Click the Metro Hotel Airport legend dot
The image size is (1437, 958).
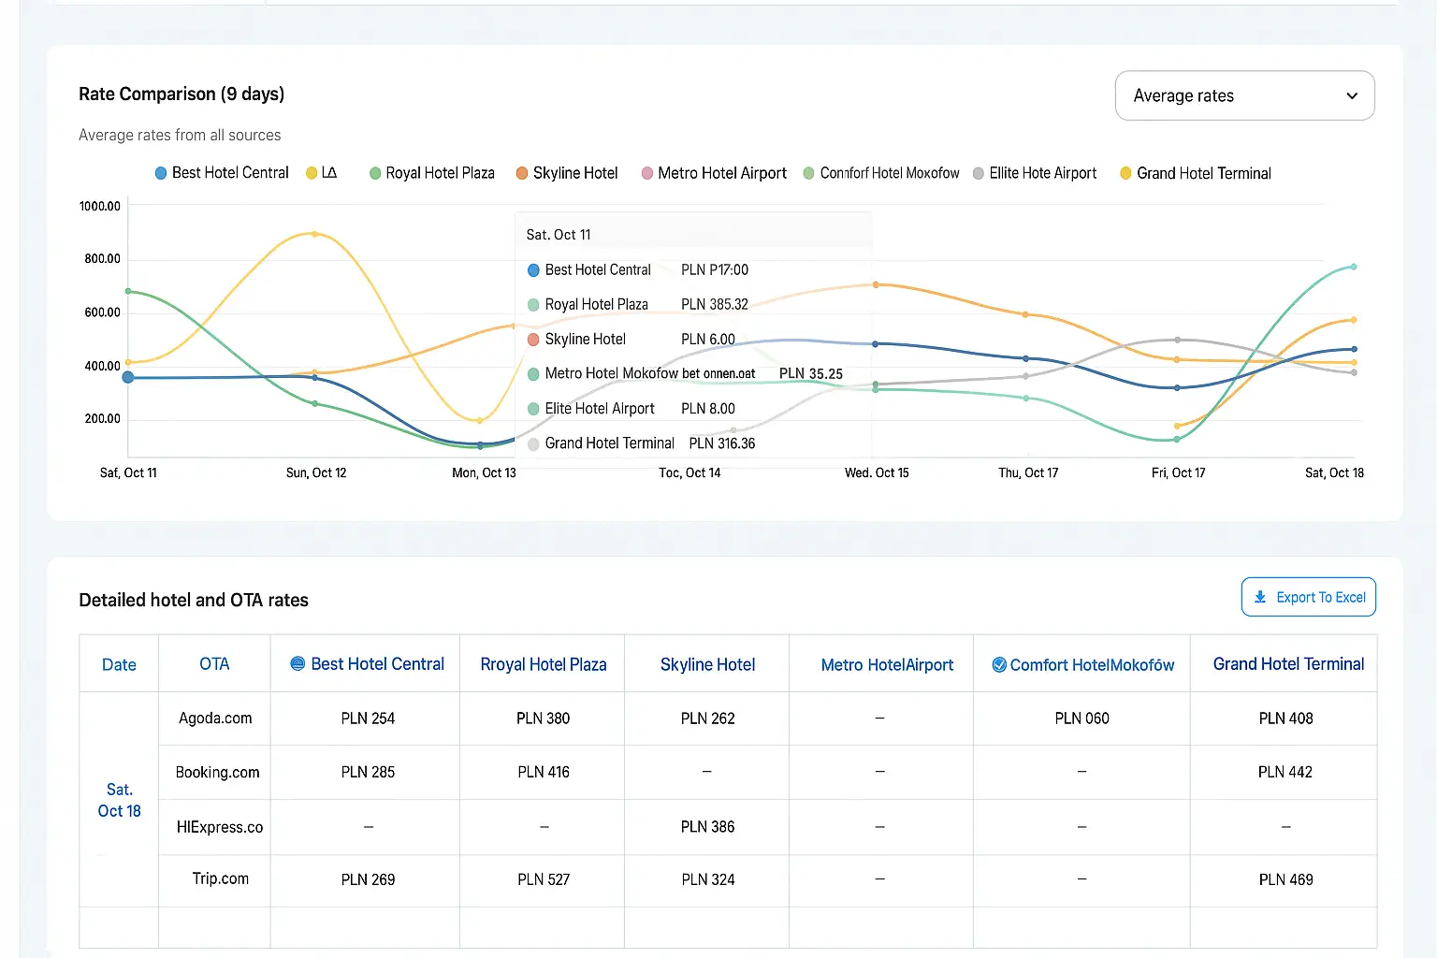[x=646, y=173]
